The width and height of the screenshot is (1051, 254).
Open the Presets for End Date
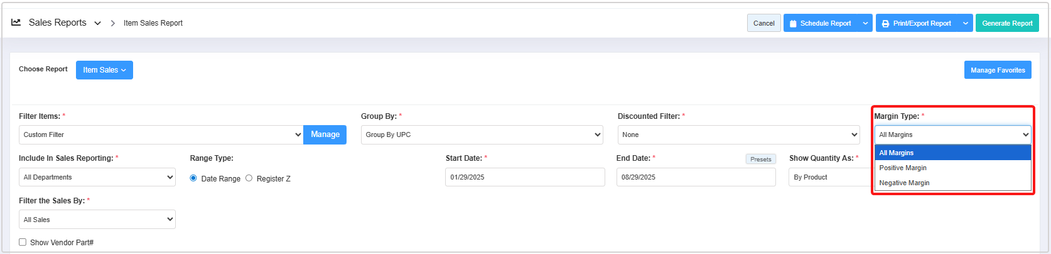coord(760,159)
